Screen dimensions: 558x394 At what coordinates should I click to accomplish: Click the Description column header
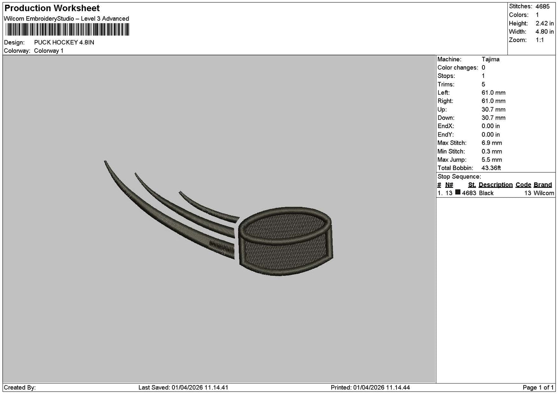click(x=495, y=185)
